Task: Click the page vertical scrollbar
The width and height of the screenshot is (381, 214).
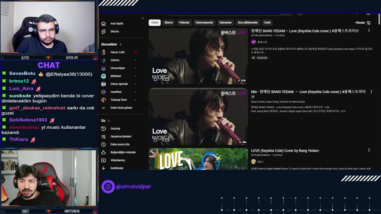Action: (379, 19)
